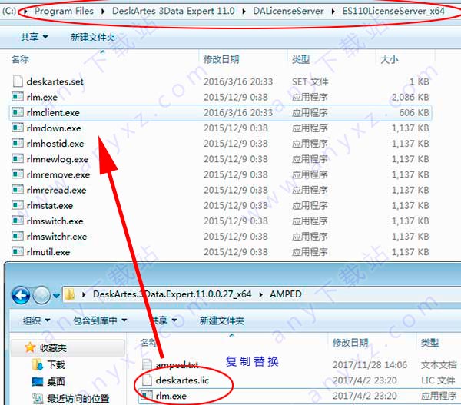Sort by 大小 column in upper window
Viewport: 461px width, 405px height.
(390, 59)
